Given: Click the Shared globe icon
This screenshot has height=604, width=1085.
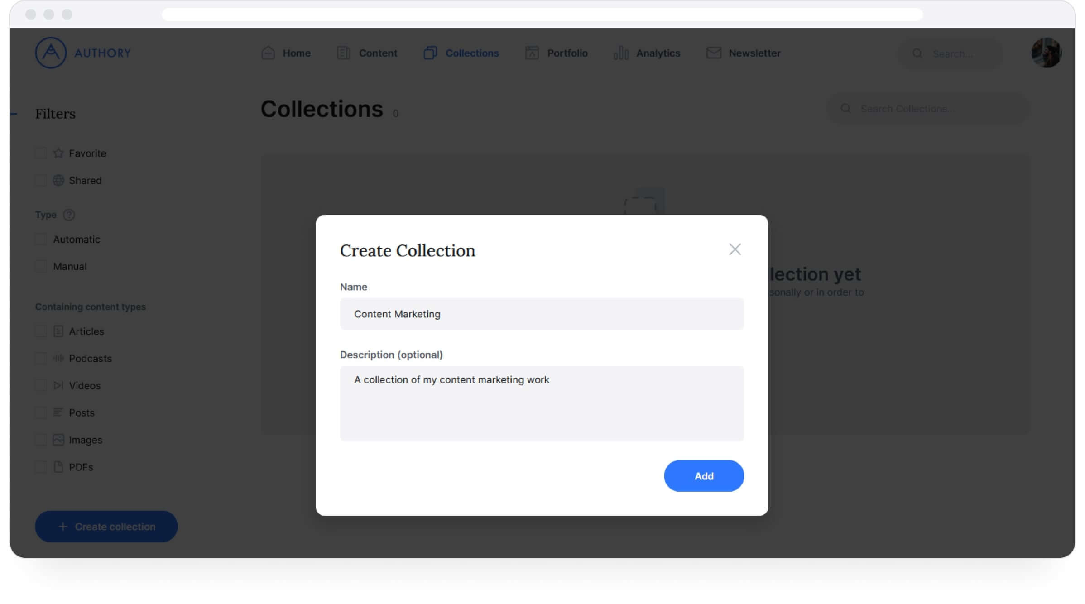Looking at the screenshot, I should pyautogui.click(x=58, y=180).
